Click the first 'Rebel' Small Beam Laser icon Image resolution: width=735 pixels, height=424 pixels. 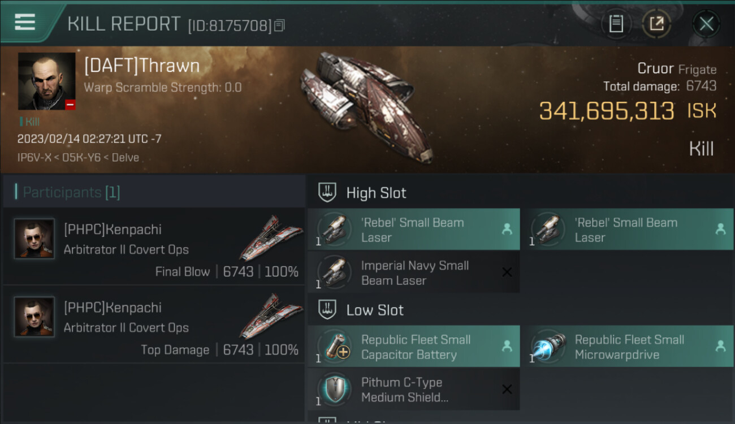click(x=335, y=230)
